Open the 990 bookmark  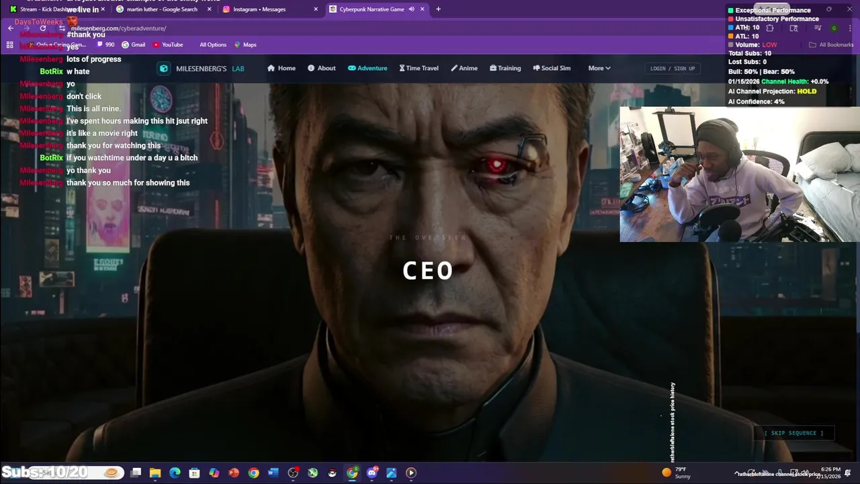105,44
